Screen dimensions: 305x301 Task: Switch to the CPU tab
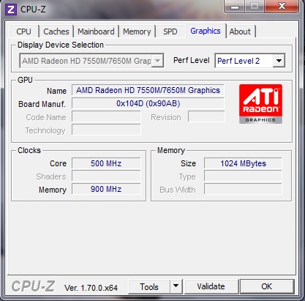tap(23, 31)
